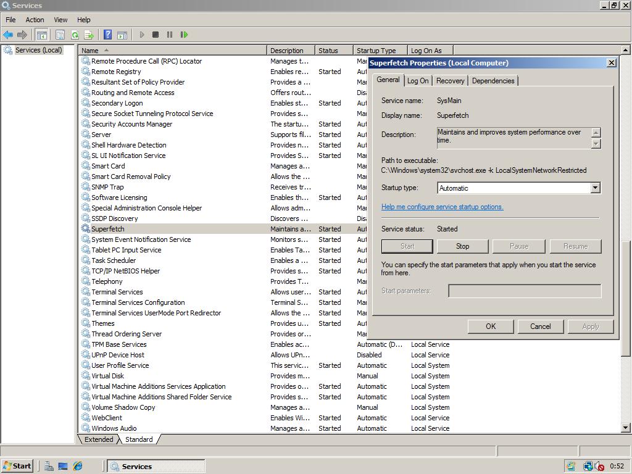Click the Description box scroll down arrow

(x=596, y=143)
